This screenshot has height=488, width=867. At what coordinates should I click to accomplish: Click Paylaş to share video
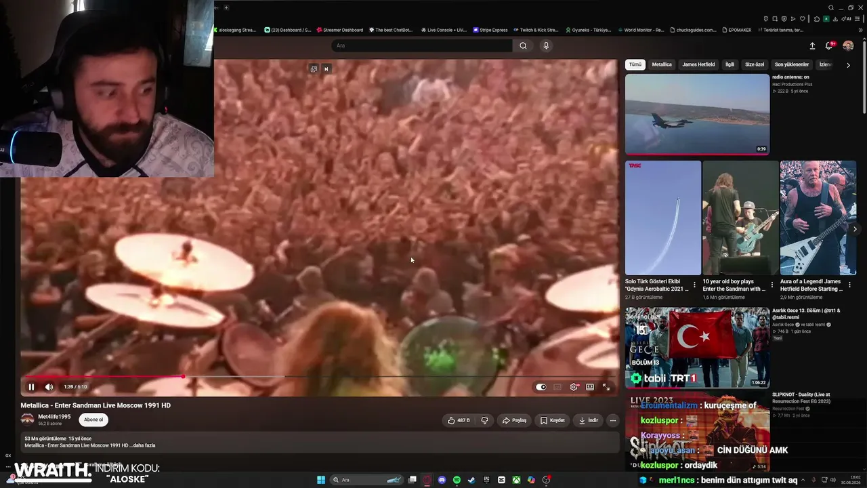pos(514,420)
